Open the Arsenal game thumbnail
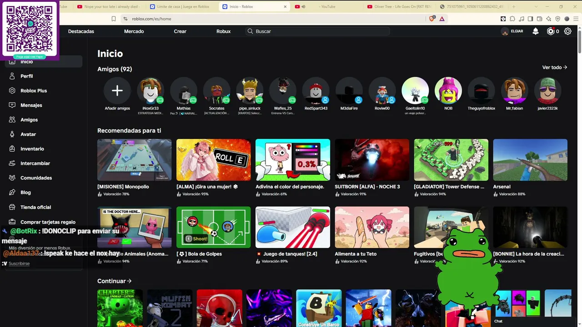 click(530, 160)
